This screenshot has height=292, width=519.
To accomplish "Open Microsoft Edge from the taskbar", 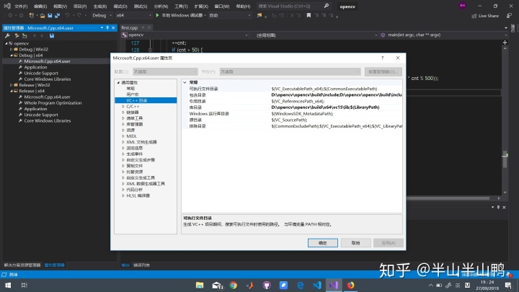I will (x=300, y=285).
